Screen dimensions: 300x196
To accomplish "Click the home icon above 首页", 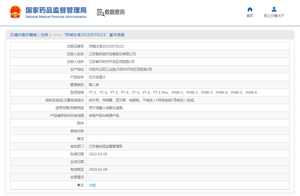I will click(250, 9).
